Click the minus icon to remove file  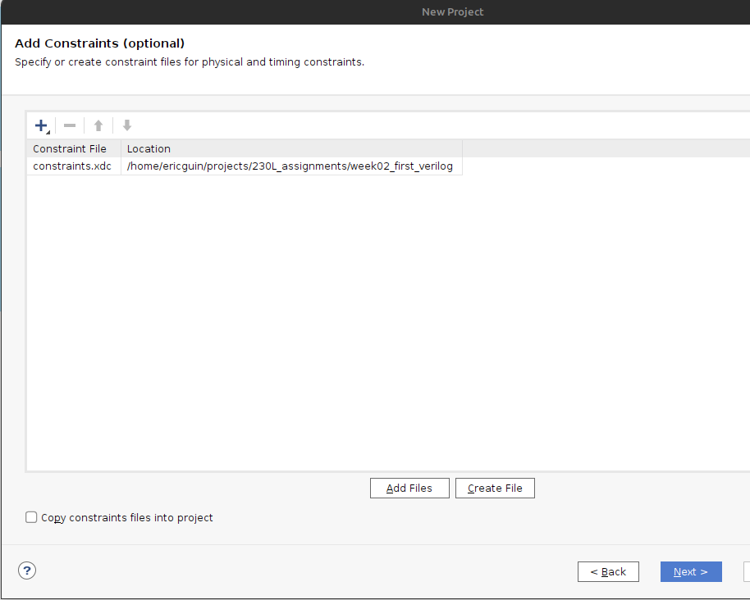click(70, 125)
